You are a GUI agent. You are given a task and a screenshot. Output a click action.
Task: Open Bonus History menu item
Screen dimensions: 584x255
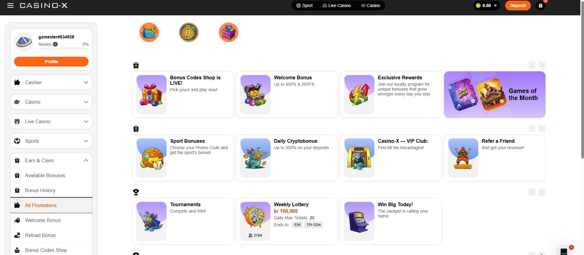click(x=51, y=191)
